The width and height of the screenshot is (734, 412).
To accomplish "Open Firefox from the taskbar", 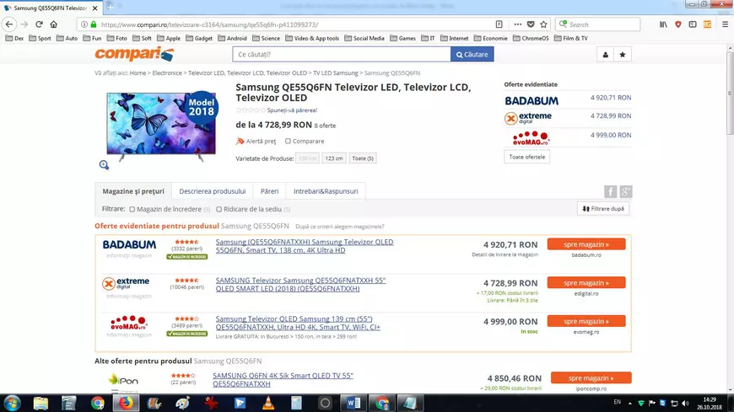I will (126, 403).
